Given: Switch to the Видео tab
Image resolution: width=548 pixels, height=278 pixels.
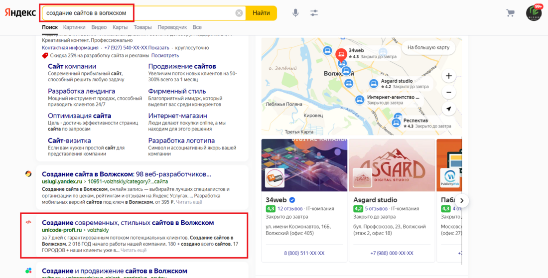Looking at the screenshot, I should tap(99, 27).
